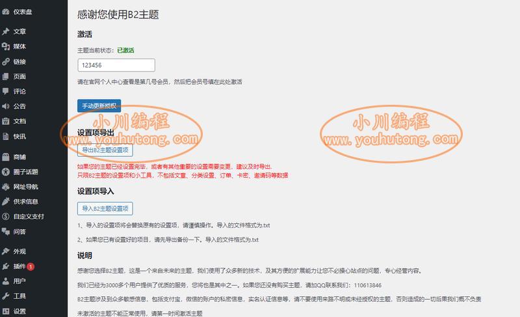Viewport: 520px width, 317px height.
Task: Click the 导出B2主题设置项 export button
Action: [105, 150]
